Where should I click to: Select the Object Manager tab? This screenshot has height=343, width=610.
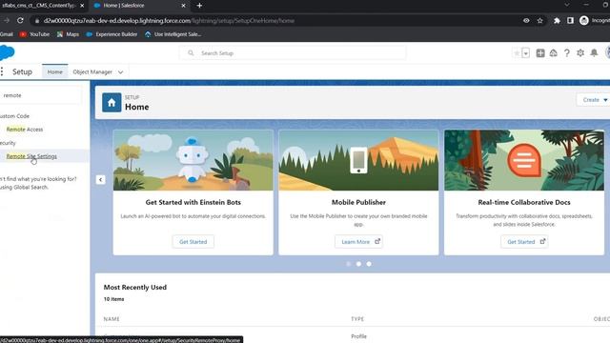point(92,72)
